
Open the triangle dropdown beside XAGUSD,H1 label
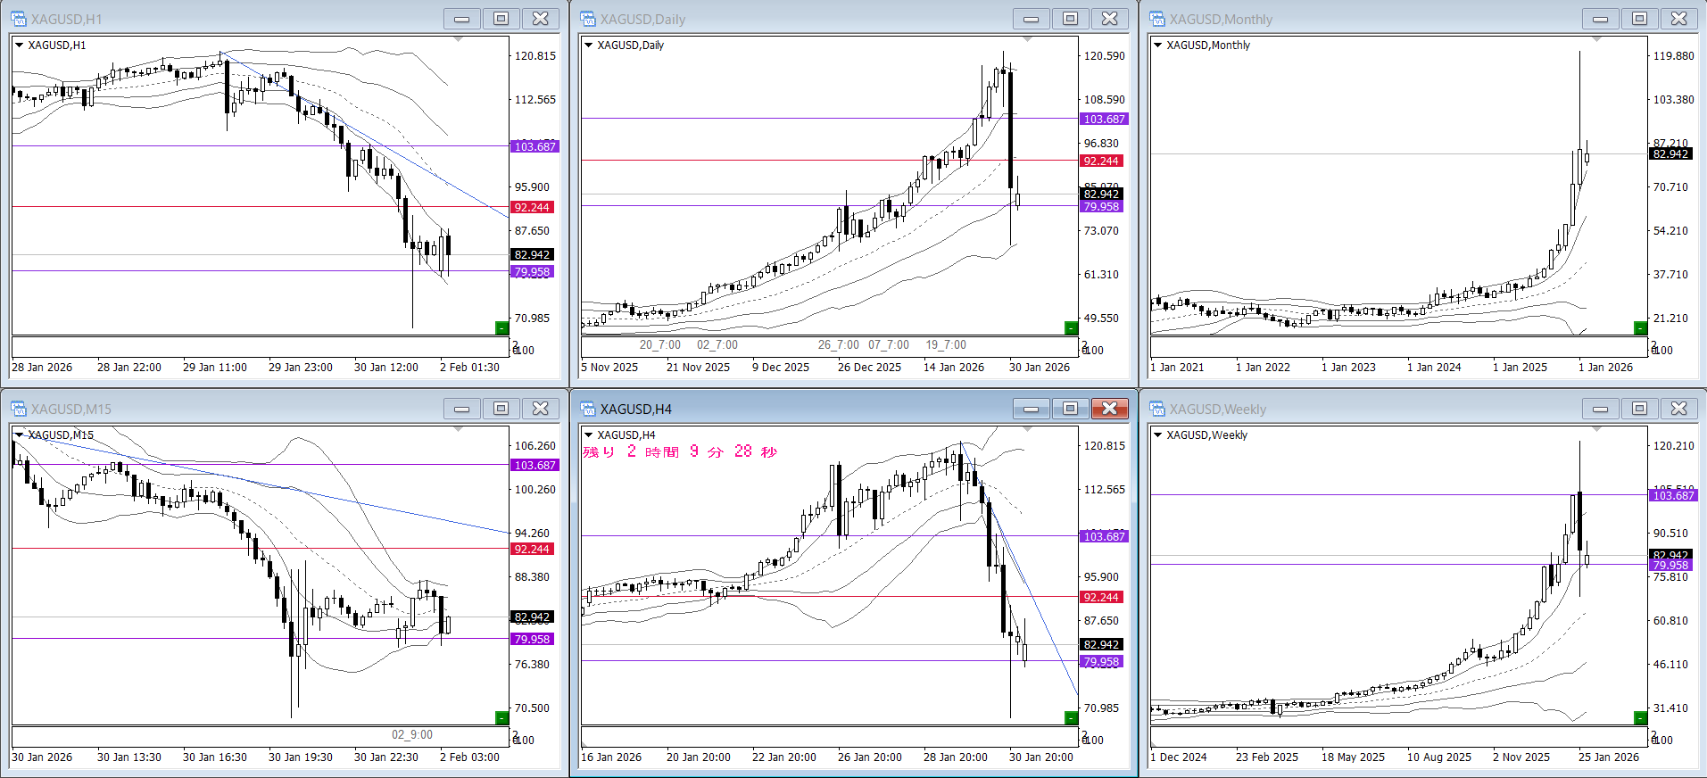(x=19, y=45)
